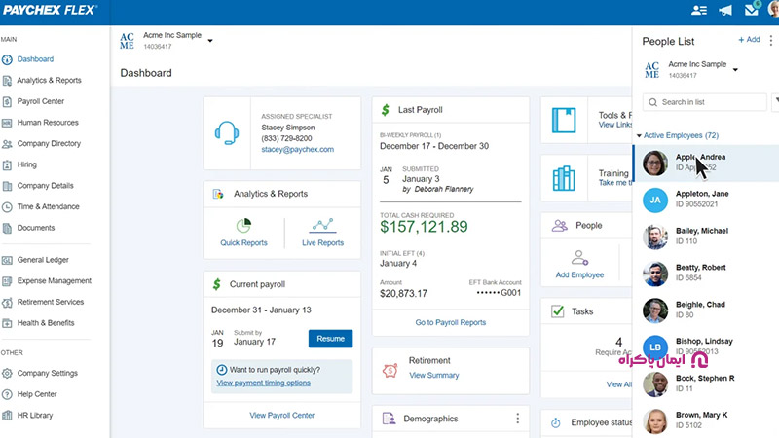
Task: Click the Search in list field
Action: coord(704,102)
